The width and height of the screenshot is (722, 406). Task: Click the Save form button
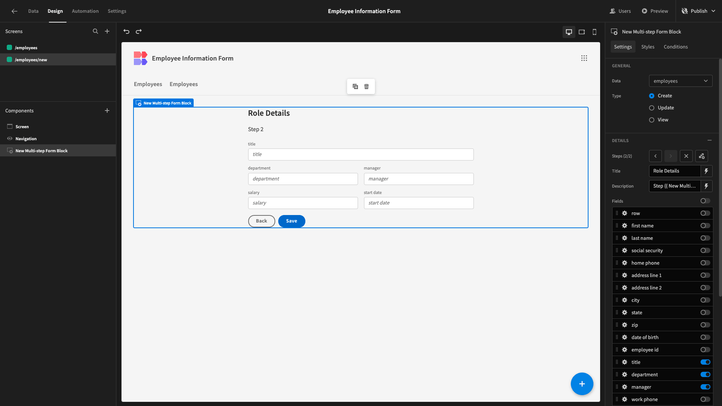tap(292, 221)
